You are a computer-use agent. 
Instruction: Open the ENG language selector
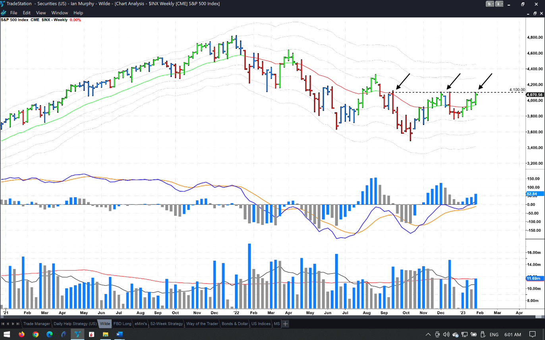494,334
